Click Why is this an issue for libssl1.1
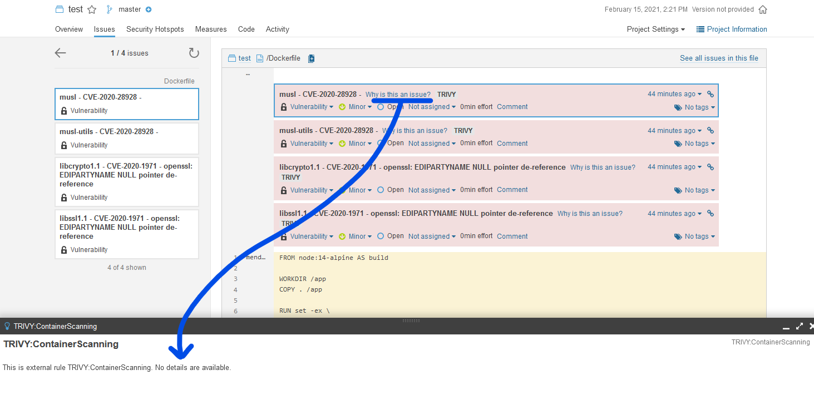This screenshot has height=419, width=814. [590, 214]
